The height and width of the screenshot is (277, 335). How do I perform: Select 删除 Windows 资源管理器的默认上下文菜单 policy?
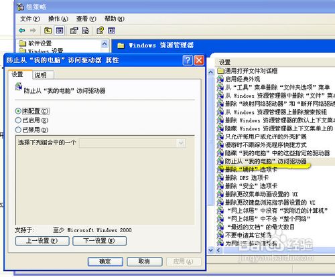[x=280, y=120]
